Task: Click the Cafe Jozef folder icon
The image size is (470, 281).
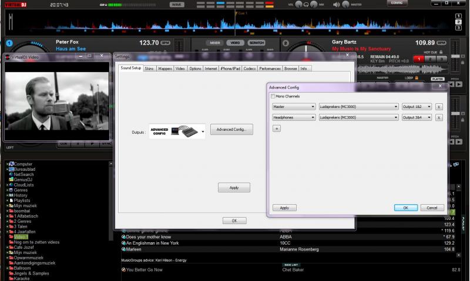Action: [11, 247]
